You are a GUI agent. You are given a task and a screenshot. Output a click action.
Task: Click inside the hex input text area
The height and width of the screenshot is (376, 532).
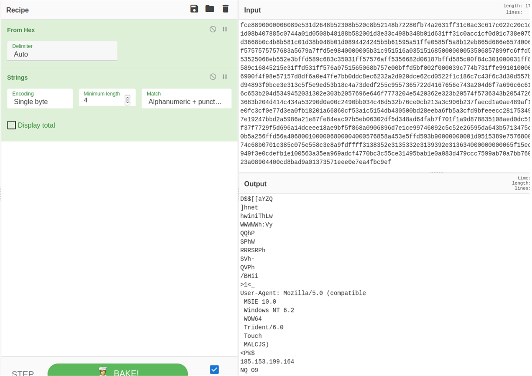pyautogui.click(x=385, y=93)
